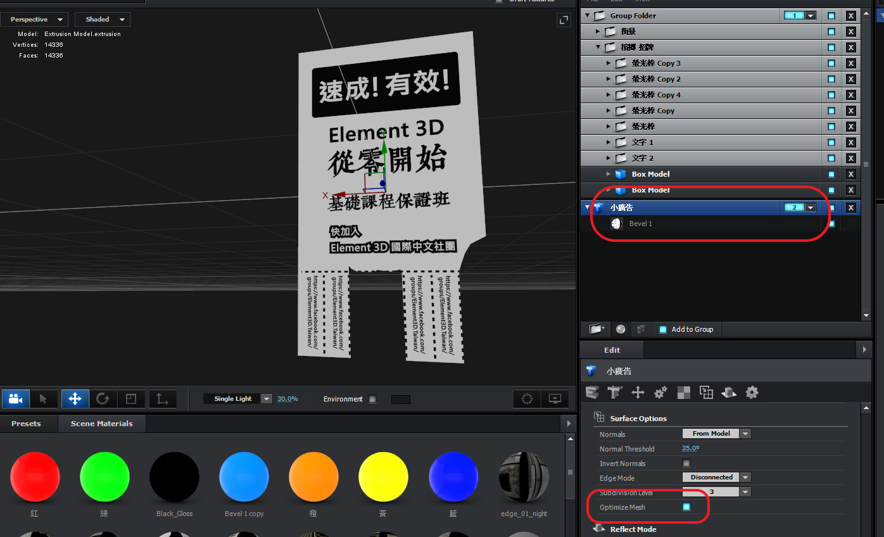This screenshot has width=884, height=537.
Task: Activate the move tool with four arrows
Action: (75, 399)
